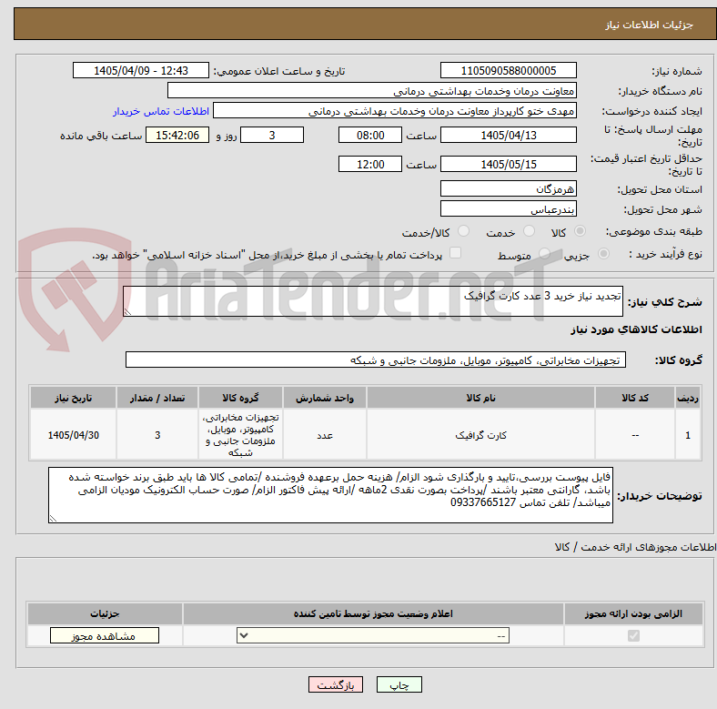Click the need date cell 1405/04/30
Viewport: 717px width, 709px height.
(73, 435)
